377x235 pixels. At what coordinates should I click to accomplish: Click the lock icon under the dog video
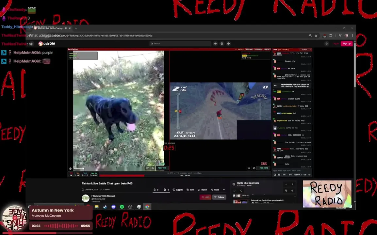[153, 168]
